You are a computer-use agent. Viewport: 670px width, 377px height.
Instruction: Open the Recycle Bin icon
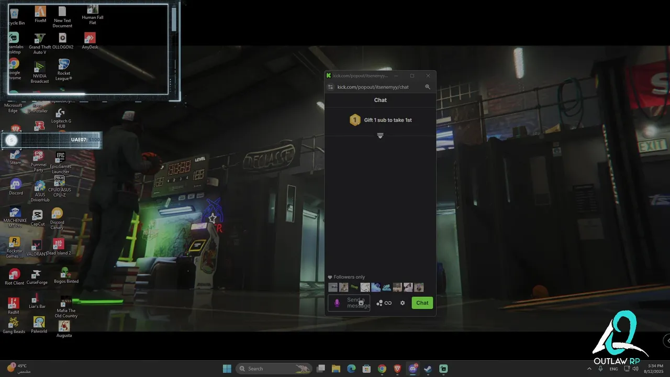[x=14, y=17]
